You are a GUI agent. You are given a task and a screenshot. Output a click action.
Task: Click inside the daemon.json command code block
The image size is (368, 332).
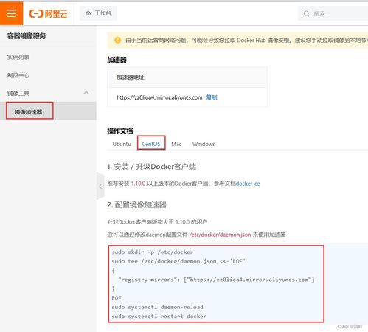pos(216,284)
